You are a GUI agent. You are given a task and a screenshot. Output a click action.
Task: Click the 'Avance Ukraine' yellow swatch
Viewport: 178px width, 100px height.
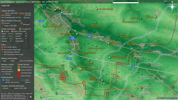19,70
